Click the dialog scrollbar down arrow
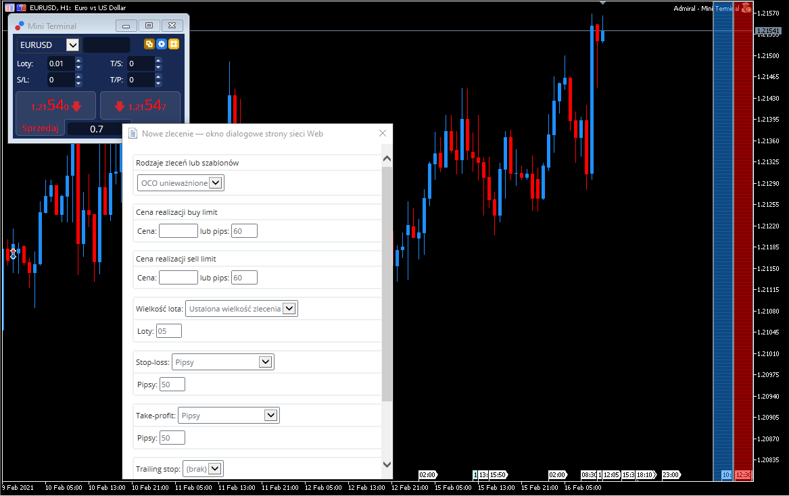Screen dimensions: 789x496 [x=387, y=464]
